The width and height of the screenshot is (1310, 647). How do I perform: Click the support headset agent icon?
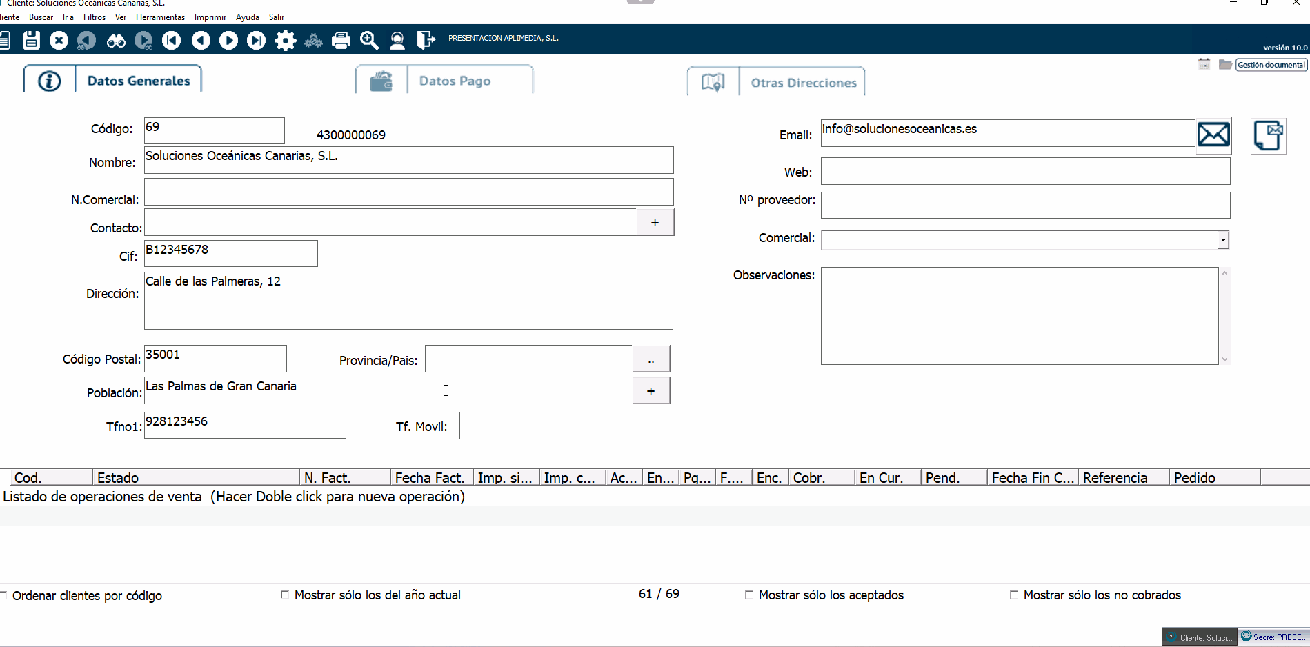[397, 41]
